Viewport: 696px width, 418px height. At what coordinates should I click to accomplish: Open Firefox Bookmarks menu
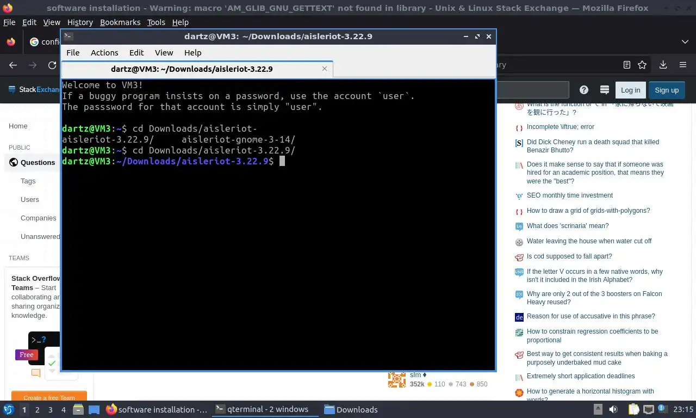(120, 22)
